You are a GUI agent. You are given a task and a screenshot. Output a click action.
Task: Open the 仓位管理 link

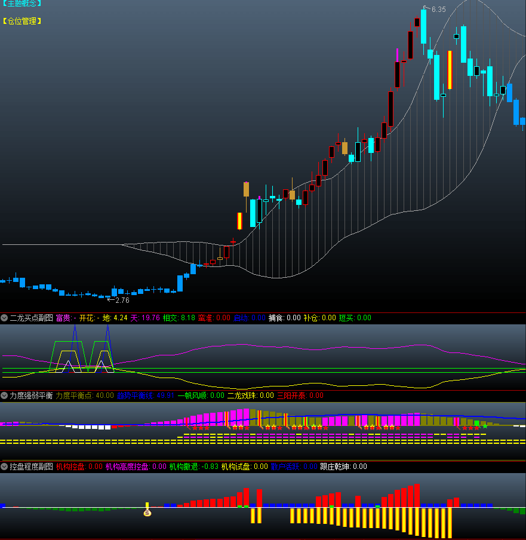[x=21, y=21]
